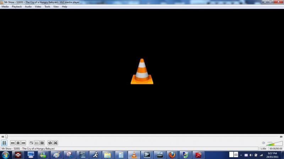Image resolution: width=284 pixels, height=159 pixels.
Task: Minimize the VLC window
Action: coord(265,2)
